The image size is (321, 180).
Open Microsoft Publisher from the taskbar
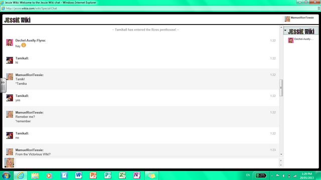(x=107, y=175)
